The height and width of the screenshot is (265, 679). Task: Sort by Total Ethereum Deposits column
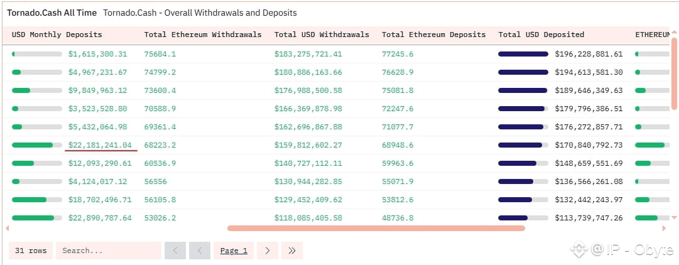click(x=434, y=35)
